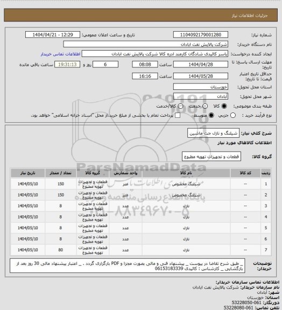Select the جزیی purchase type radio
Viewport: 282px width, 310px height.
click(233, 115)
